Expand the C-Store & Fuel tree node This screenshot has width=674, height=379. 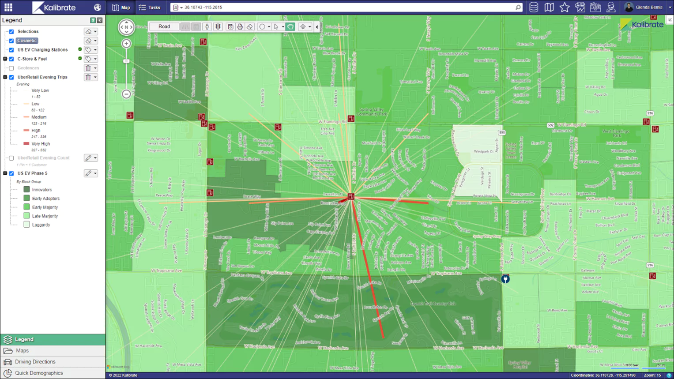tap(5, 59)
